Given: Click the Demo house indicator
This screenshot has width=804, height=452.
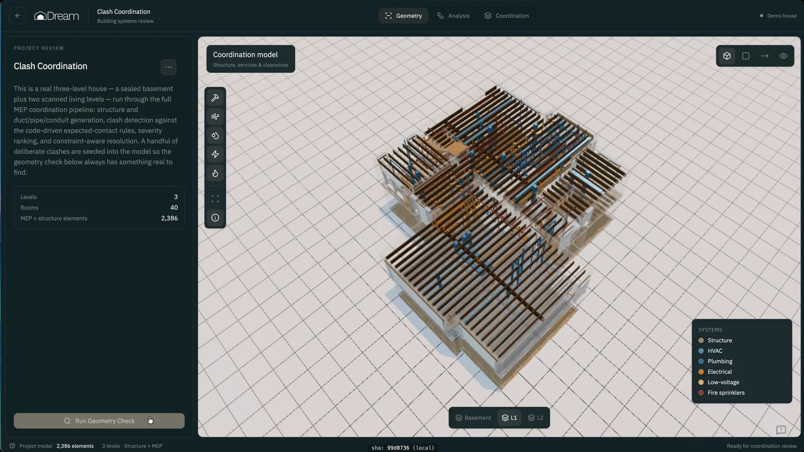Looking at the screenshot, I should [x=778, y=16].
